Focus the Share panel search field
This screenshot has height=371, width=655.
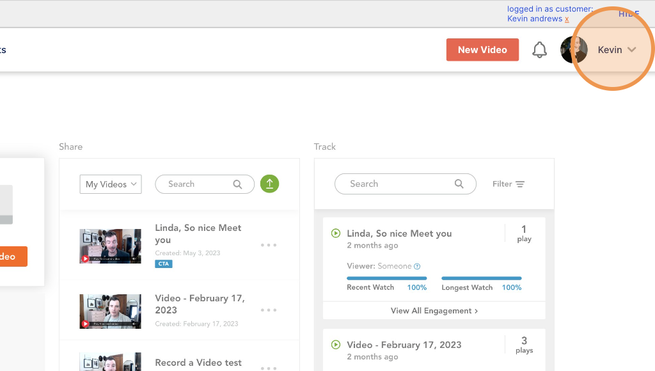[x=205, y=184]
